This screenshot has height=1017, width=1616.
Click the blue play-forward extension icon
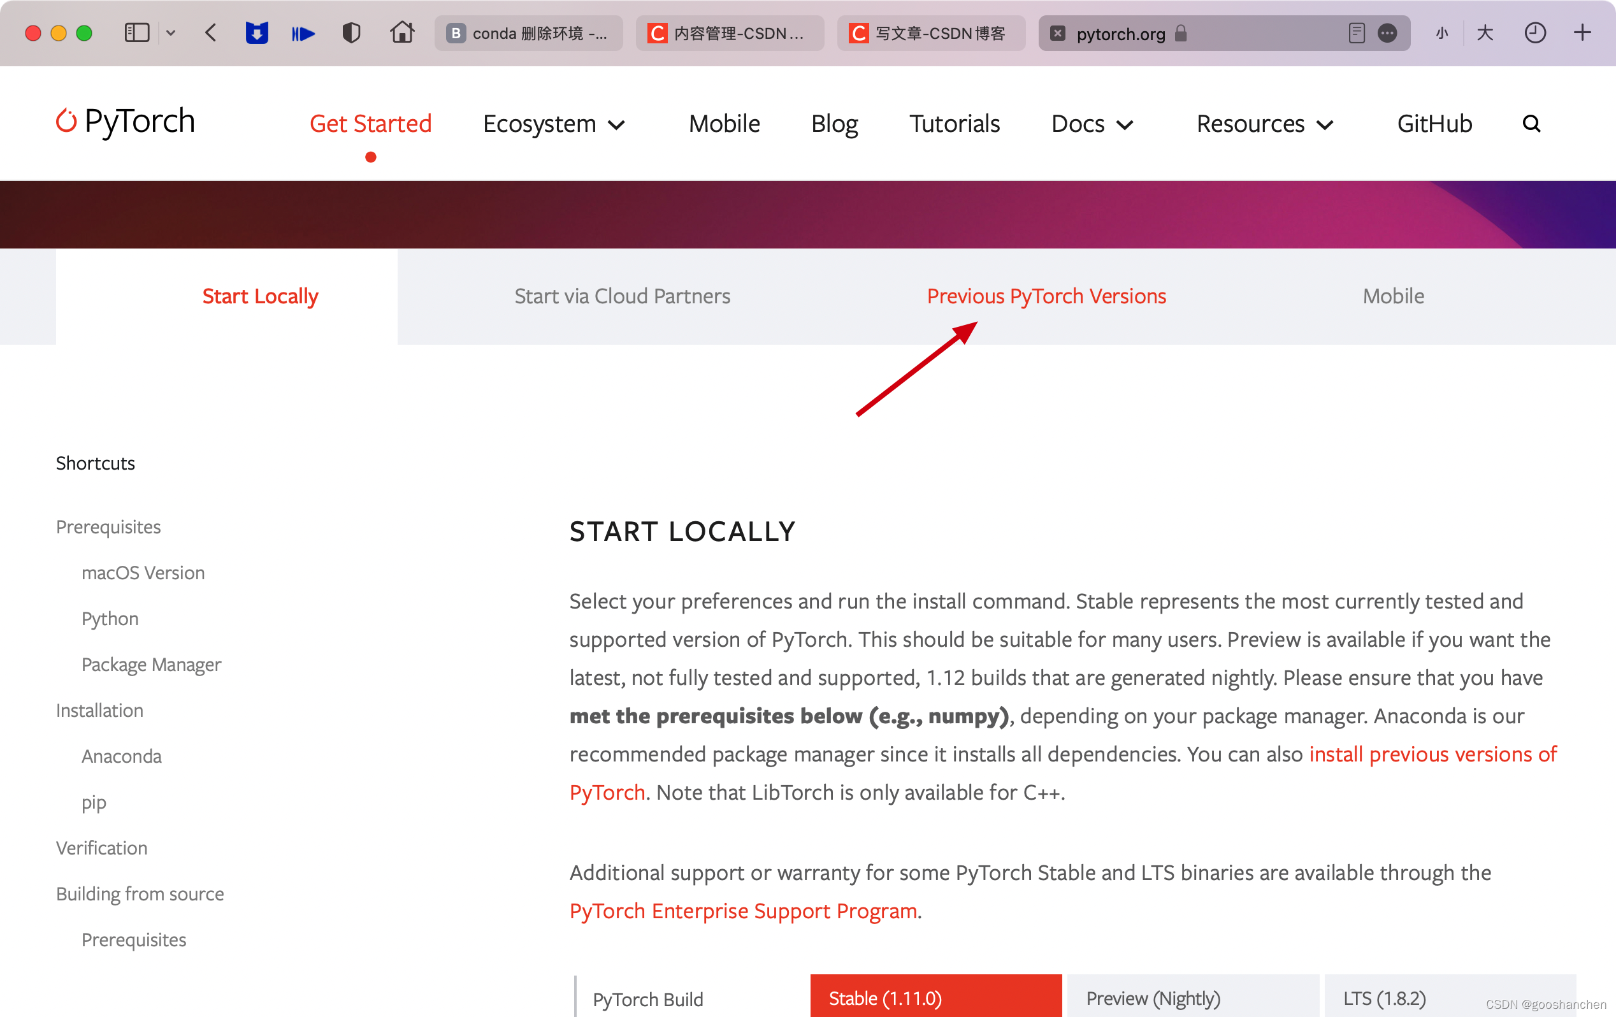tap(303, 33)
